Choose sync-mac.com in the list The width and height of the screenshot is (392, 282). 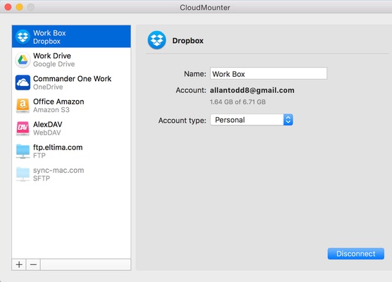(x=71, y=174)
